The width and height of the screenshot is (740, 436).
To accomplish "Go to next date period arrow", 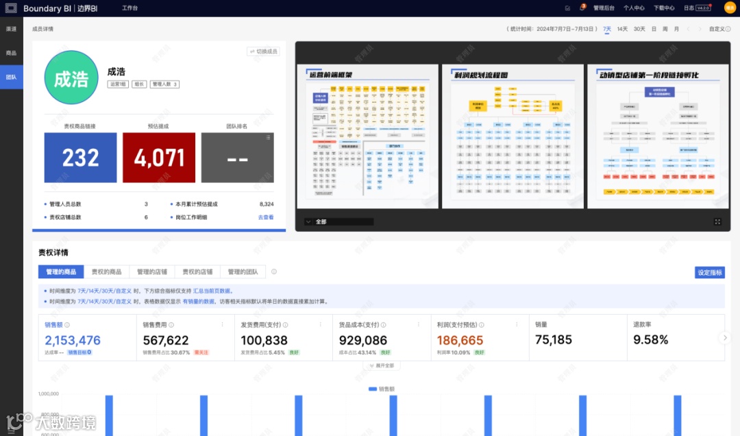I will coord(700,29).
